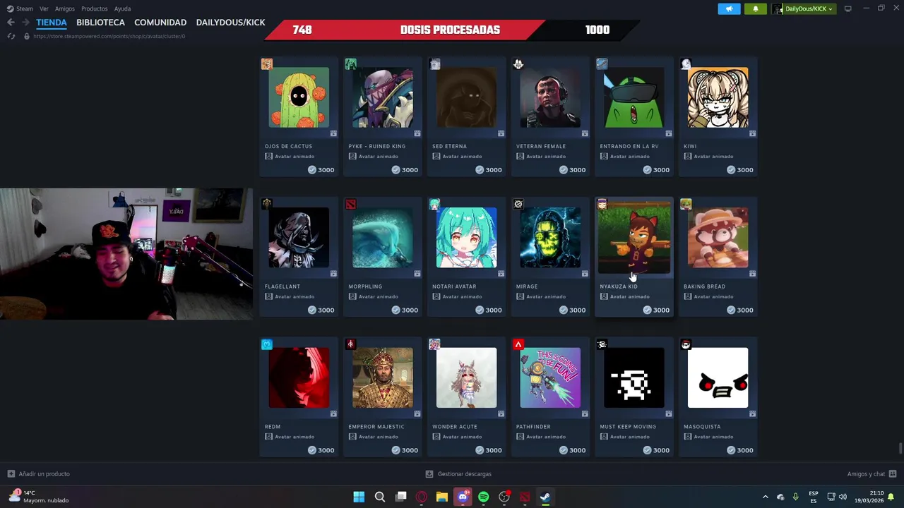Viewport: 904px width, 508px height.
Task: Open Spotify from the taskbar
Action: (483, 497)
